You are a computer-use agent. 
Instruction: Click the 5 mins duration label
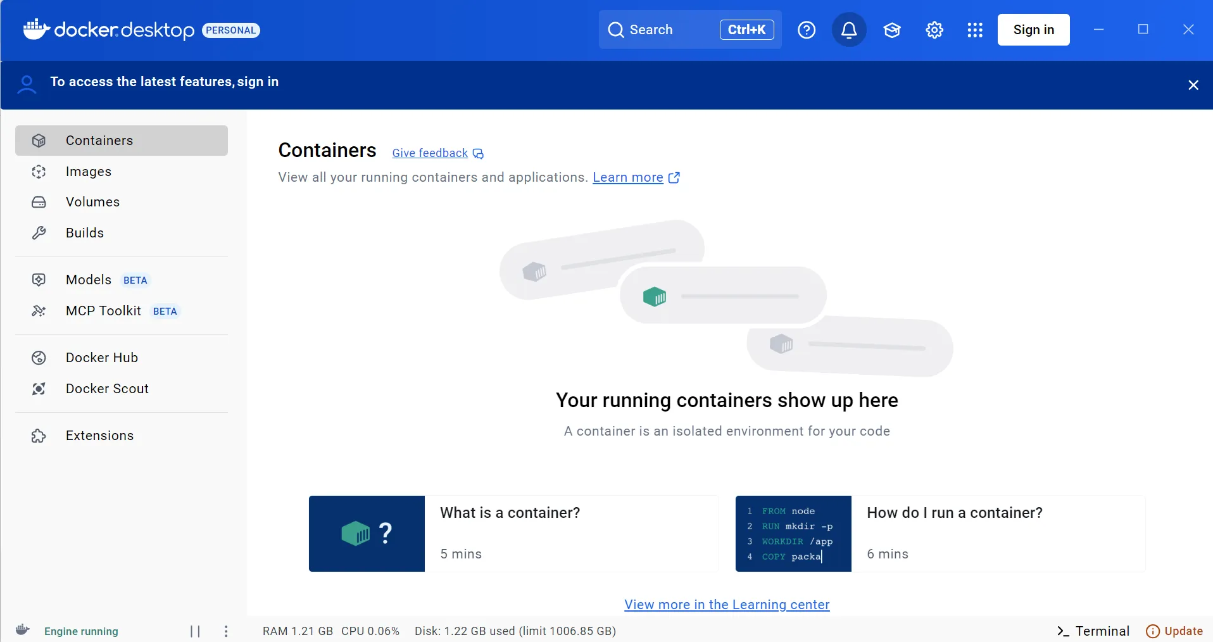coord(461,554)
